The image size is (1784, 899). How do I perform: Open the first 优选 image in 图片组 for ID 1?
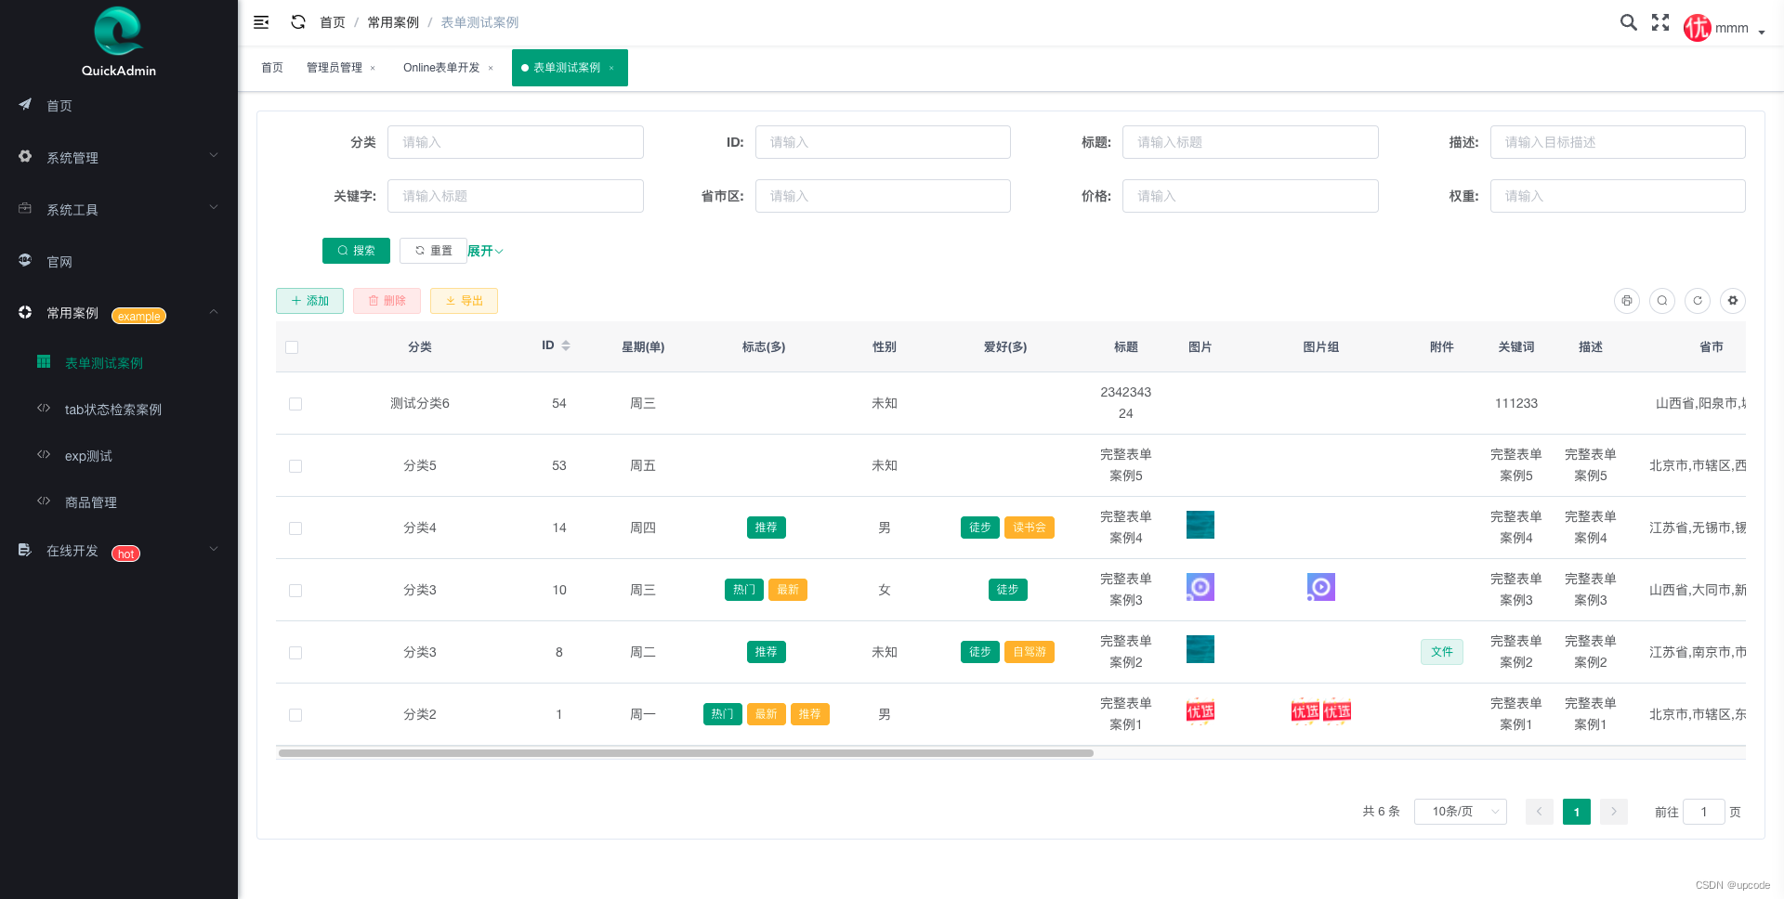coord(1305,711)
